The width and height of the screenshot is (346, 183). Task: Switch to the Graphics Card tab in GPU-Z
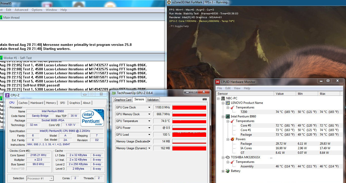(123, 100)
